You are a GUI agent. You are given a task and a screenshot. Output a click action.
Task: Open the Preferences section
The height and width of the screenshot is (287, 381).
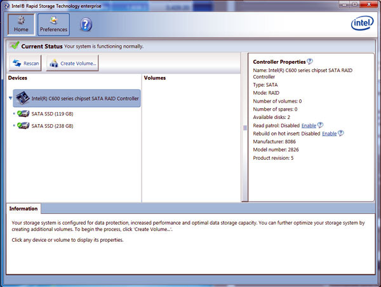(x=54, y=25)
